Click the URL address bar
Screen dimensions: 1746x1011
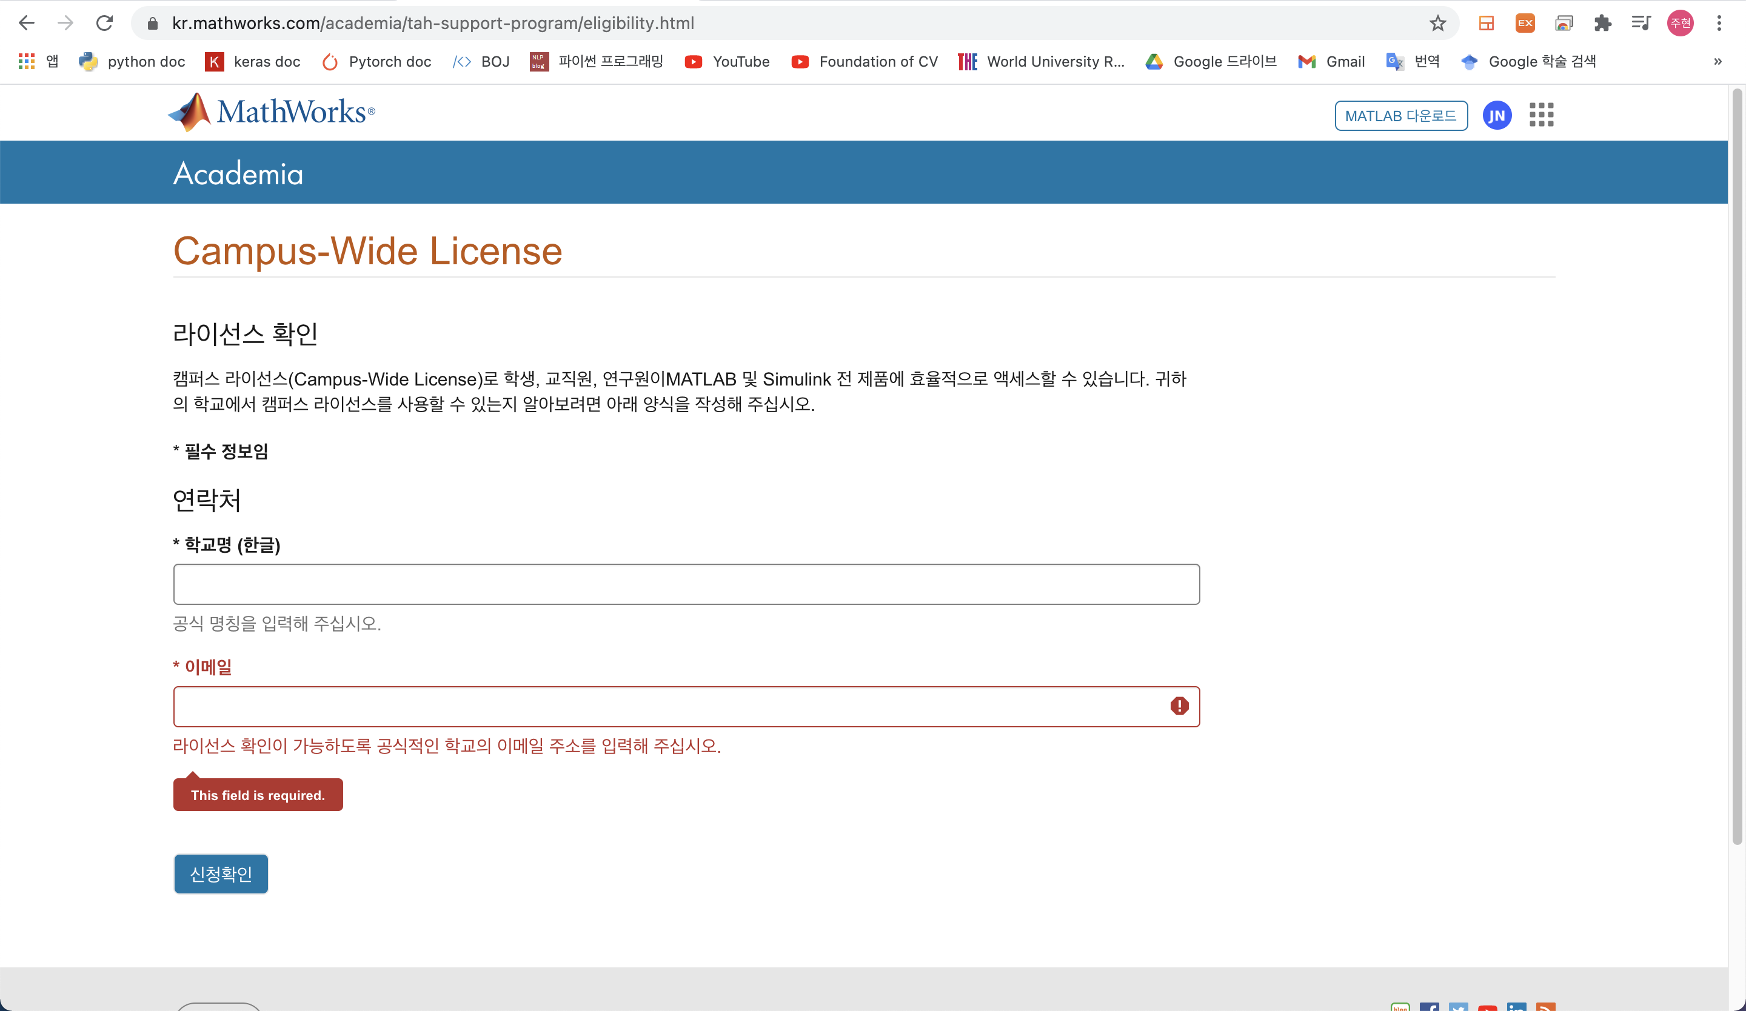[x=762, y=24]
